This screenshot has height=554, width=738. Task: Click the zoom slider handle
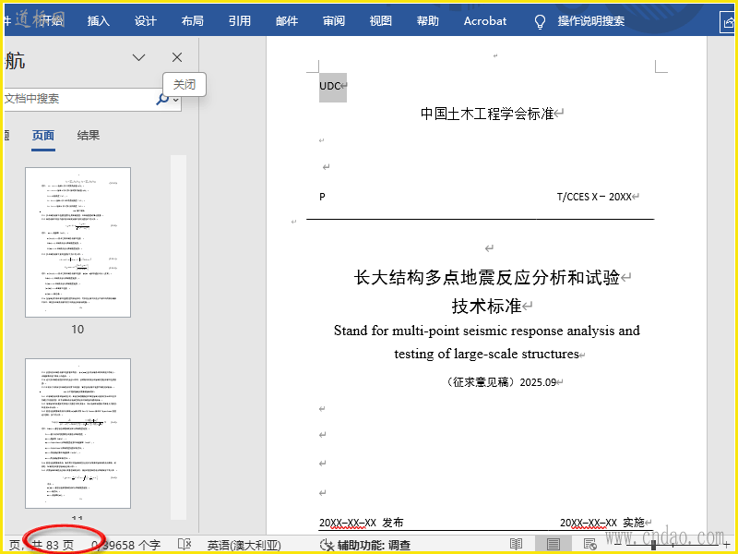pos(654,545)
